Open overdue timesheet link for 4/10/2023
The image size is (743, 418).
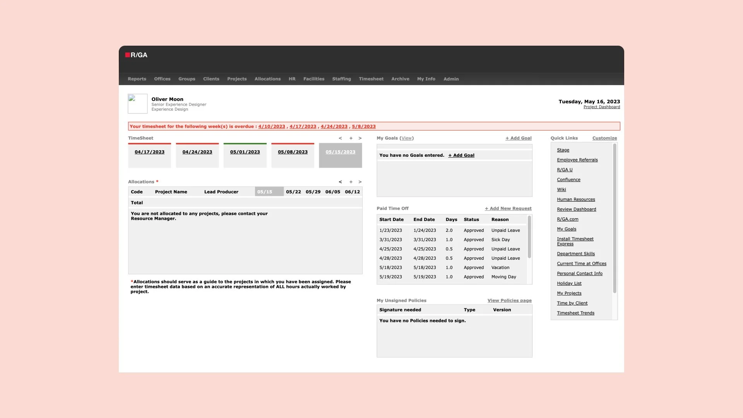tap(272, 127)
